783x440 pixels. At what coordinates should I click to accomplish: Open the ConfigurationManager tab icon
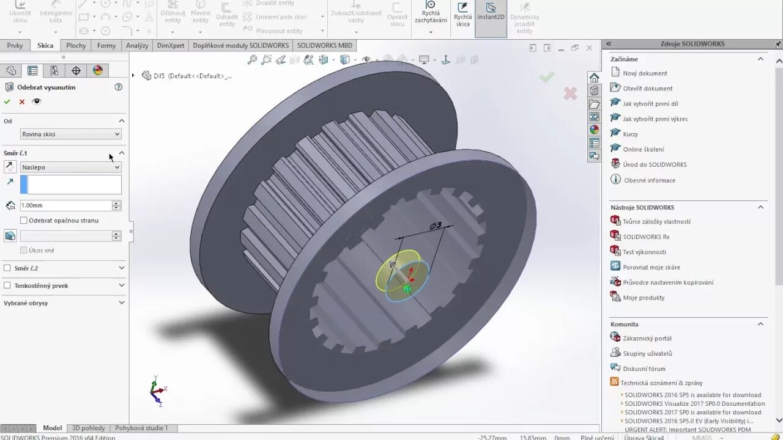pos(54,70)
